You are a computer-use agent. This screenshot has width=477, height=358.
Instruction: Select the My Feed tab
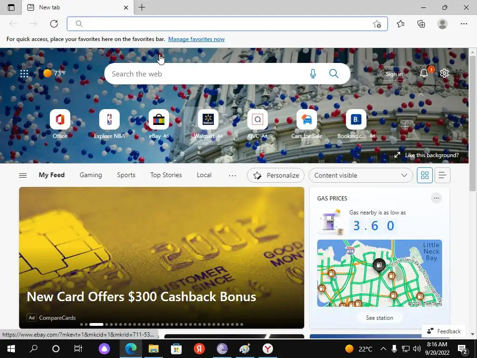pyautogui.click(x=52, y=175)
